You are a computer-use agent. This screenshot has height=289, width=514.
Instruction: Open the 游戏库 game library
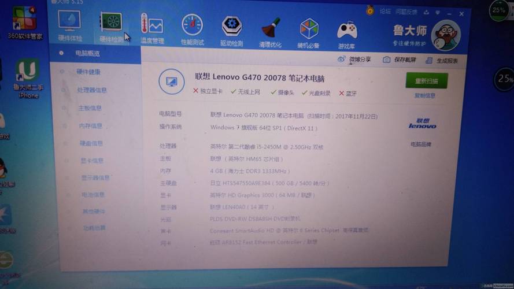tap(346, 35)
